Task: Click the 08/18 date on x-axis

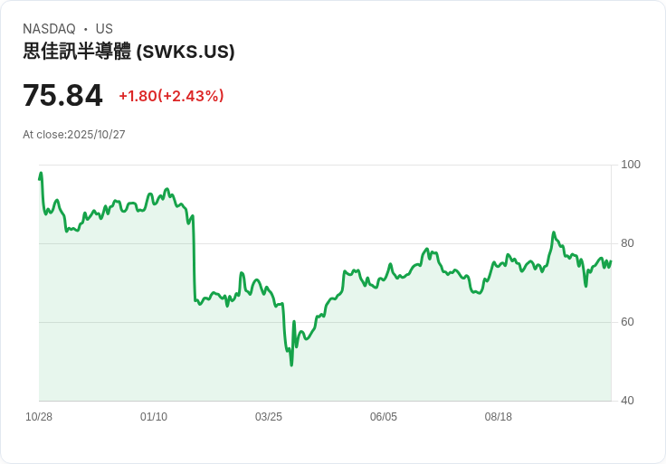Action: (499, 417)
